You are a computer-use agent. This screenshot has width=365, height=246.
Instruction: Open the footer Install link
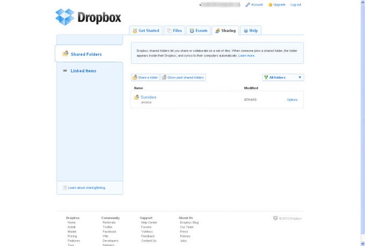pyautogui.click(x=71, y=227)
